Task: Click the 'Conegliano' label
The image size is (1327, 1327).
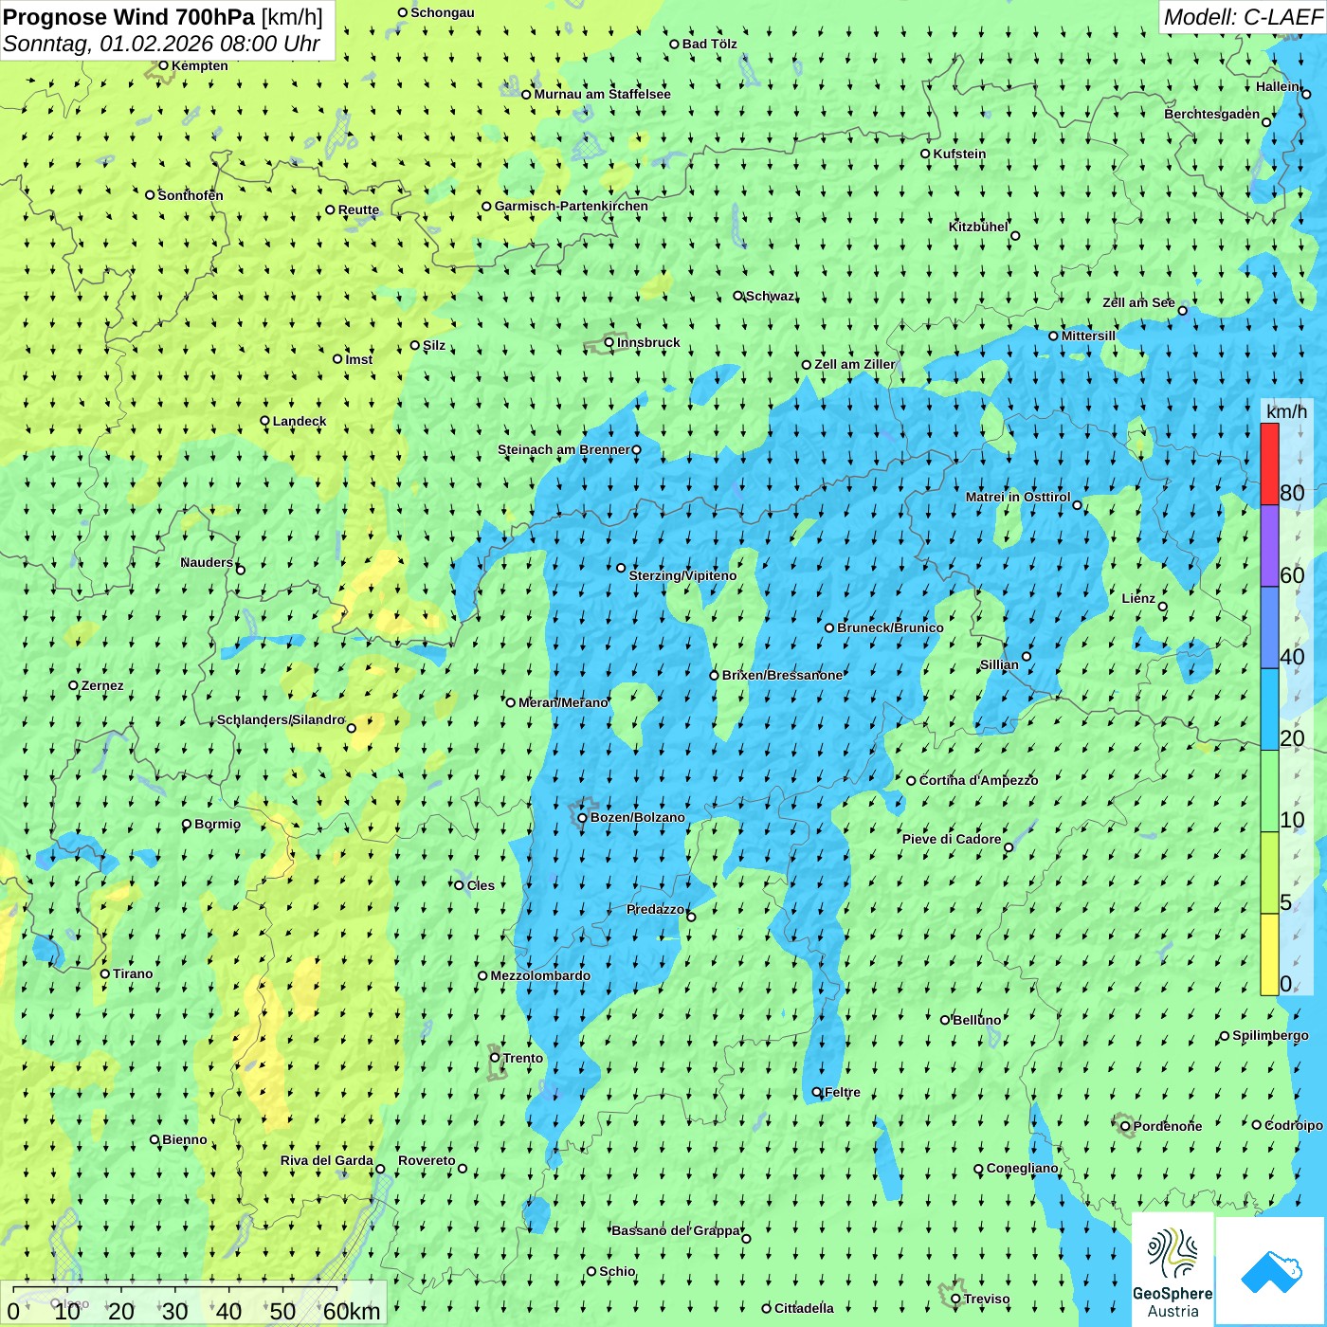Action: 1022,1168
